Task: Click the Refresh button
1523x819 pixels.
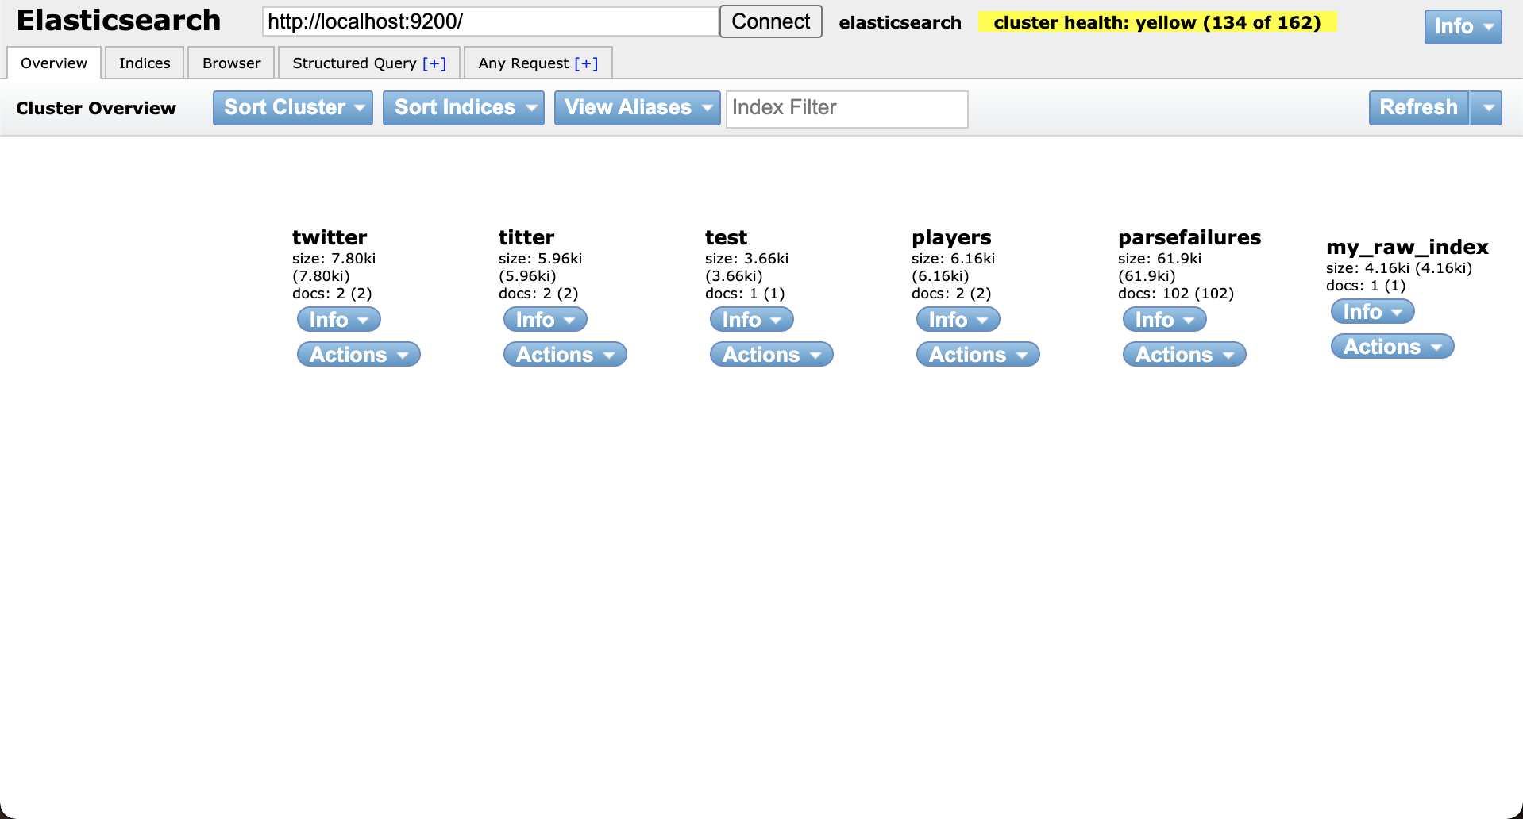Action: [x=1417, y=107]
